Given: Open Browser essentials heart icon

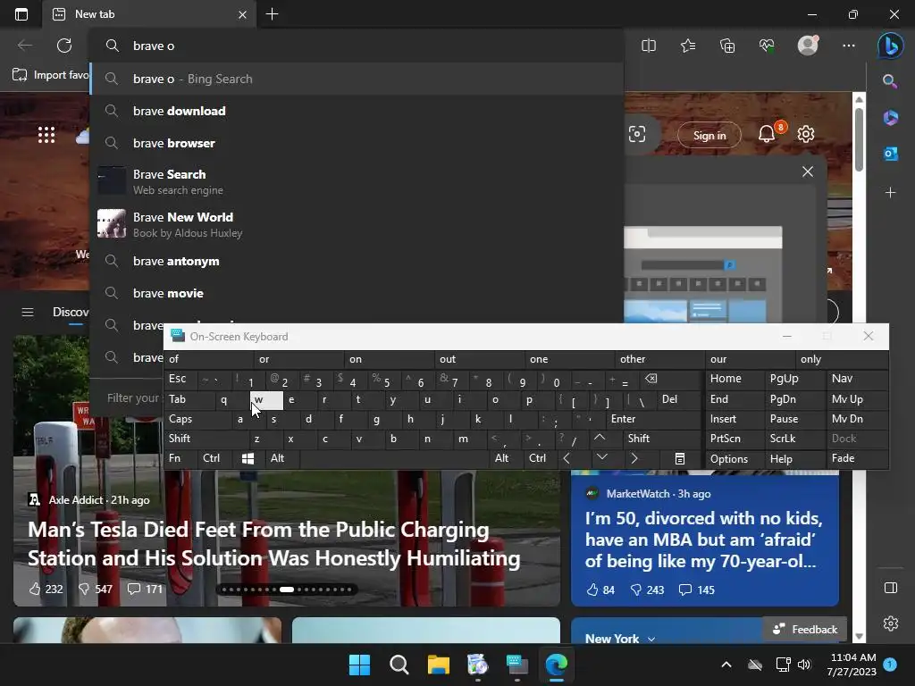Looking at the screenshot, I should (x=767, y=46).
